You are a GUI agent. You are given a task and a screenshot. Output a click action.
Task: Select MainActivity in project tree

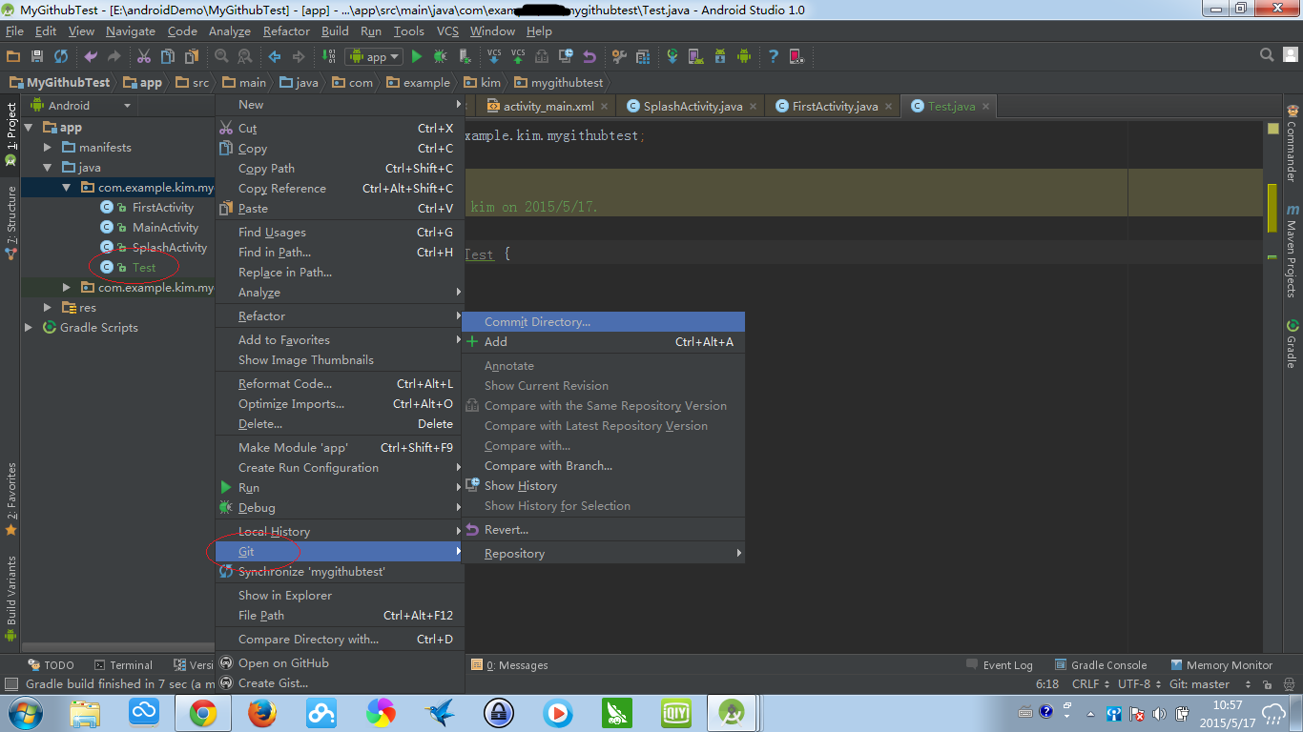[x=165, y=228]
